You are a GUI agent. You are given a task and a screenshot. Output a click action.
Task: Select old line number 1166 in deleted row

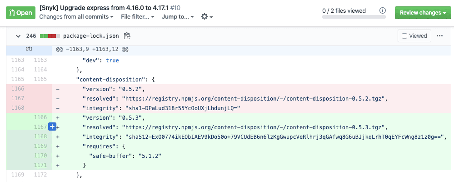[18, 89]
